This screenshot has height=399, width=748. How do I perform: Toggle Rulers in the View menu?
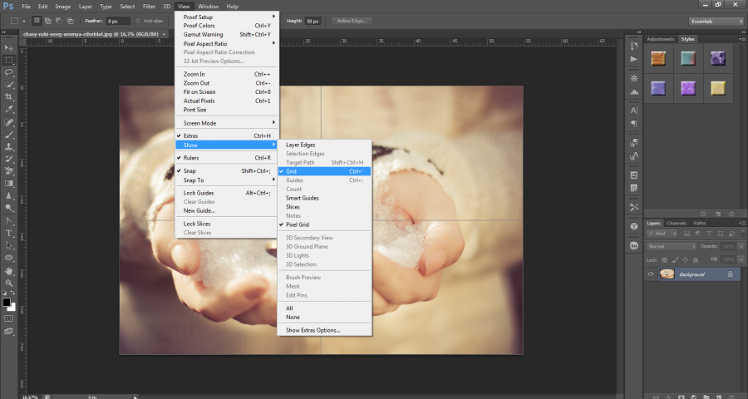(191, 157)
